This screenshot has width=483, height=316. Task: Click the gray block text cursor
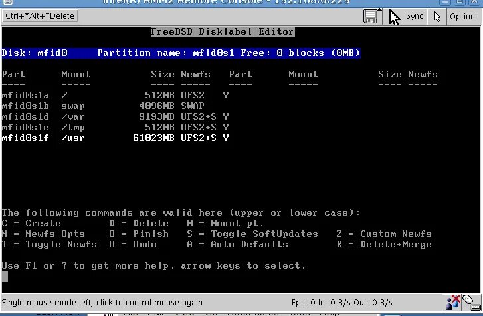pos(5,277)
